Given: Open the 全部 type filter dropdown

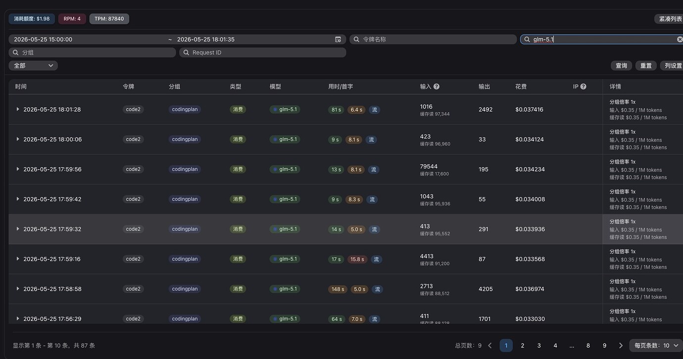Looking at the screenshot, I should click(x=33, y=66).
